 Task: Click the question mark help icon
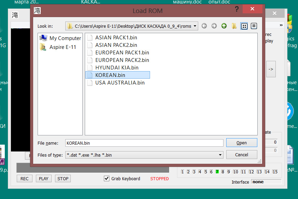click(x=237, y=9)
